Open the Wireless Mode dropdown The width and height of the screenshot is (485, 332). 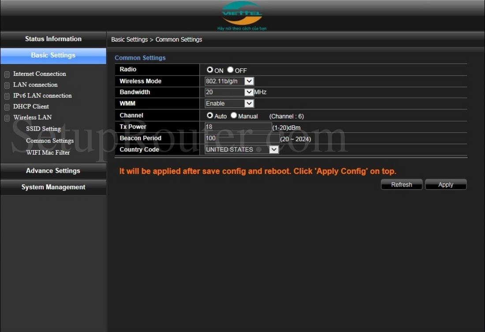(249, 81)
